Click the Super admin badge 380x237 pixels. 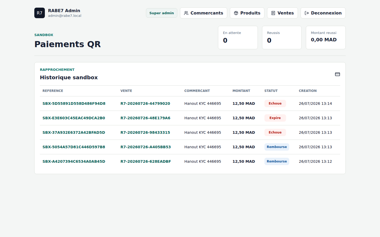click(161, 13)
